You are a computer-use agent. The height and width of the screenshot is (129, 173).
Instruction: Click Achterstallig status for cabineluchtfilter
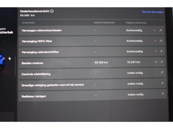coord(135,51)
